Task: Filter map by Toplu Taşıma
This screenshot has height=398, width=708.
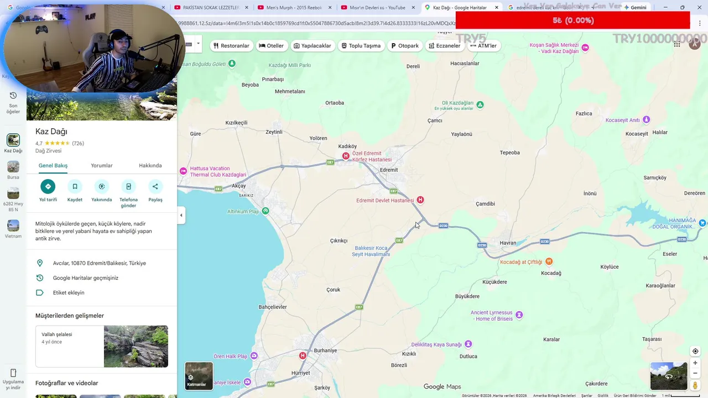Action: (x=361, y=45)
